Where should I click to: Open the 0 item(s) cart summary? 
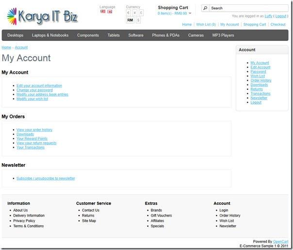(172, 13)
